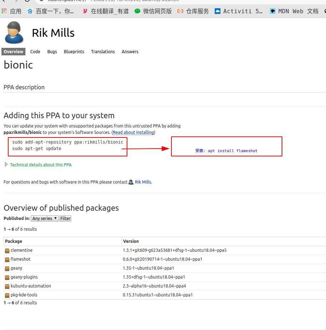
Task: Click flameshot version 0.6.0+git20190714 cell
Action: tap(162, 259)
